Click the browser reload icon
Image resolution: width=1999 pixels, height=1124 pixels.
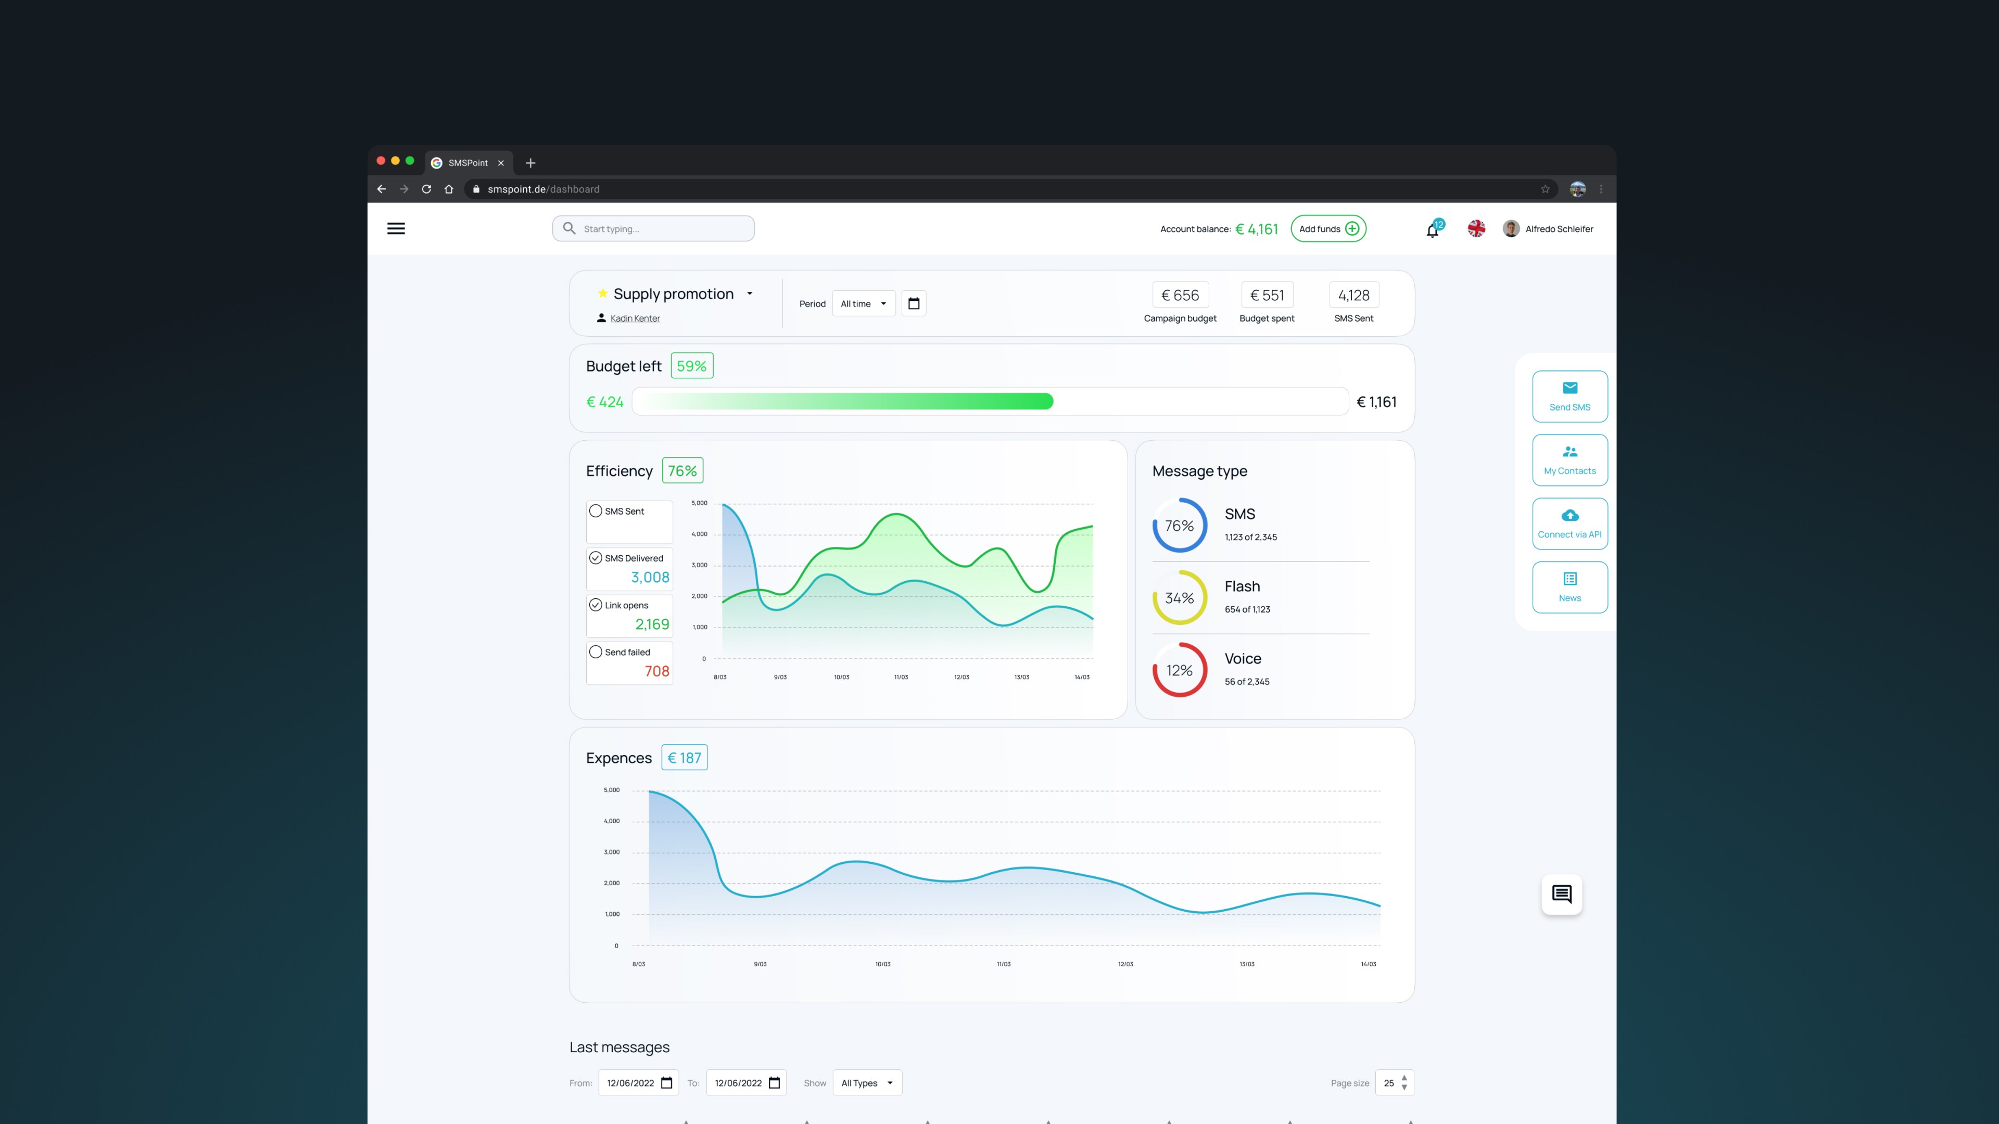426,189
